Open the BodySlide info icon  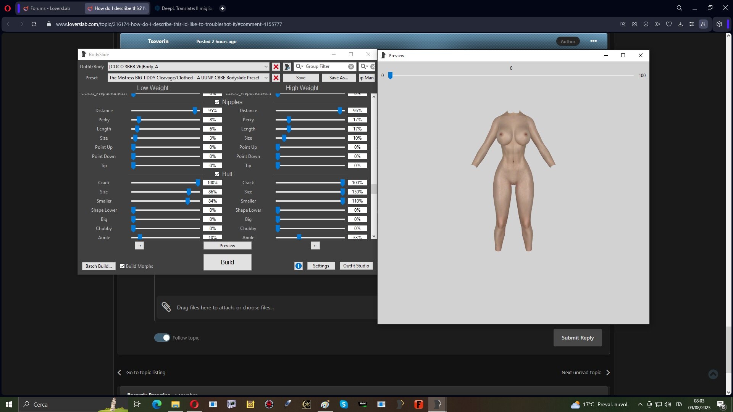pos(299,266)
